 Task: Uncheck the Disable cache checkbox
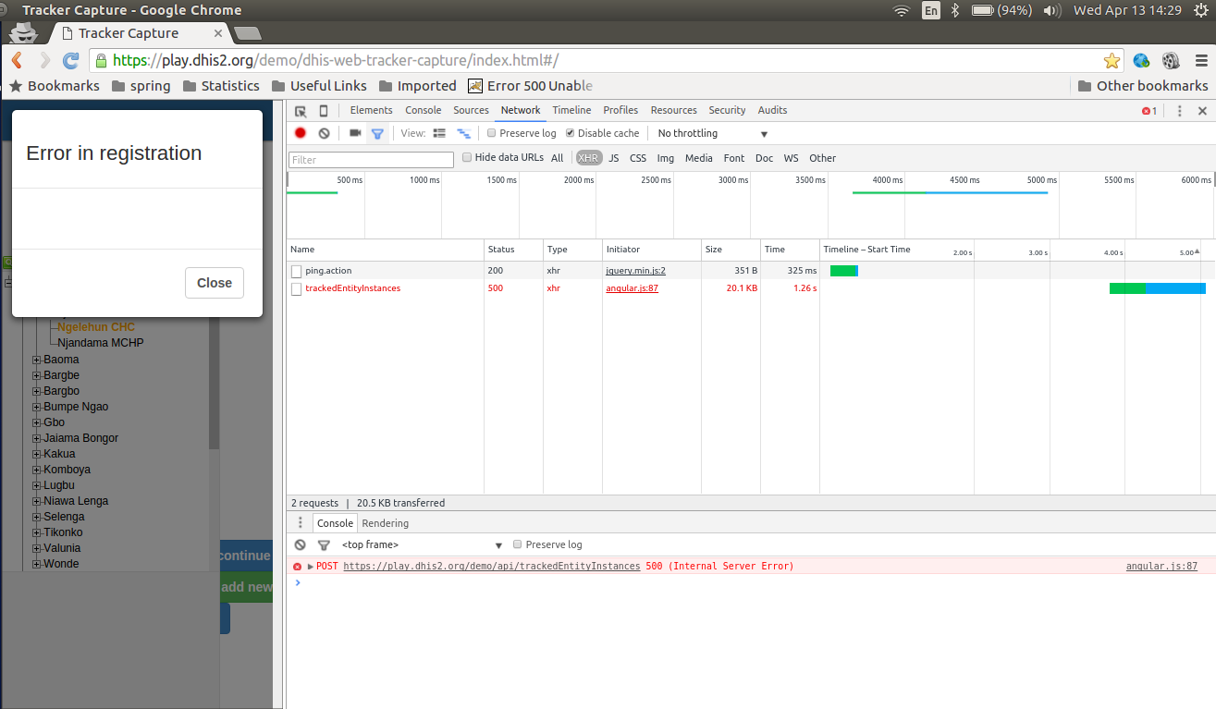(571, 133)
